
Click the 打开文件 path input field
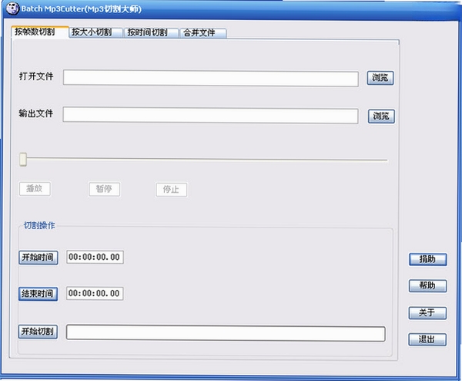point(211,79)
